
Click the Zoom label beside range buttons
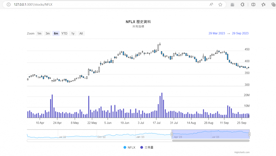coord(31,33)
